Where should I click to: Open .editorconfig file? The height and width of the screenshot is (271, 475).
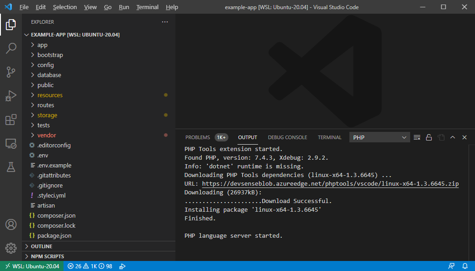(99, 145)
